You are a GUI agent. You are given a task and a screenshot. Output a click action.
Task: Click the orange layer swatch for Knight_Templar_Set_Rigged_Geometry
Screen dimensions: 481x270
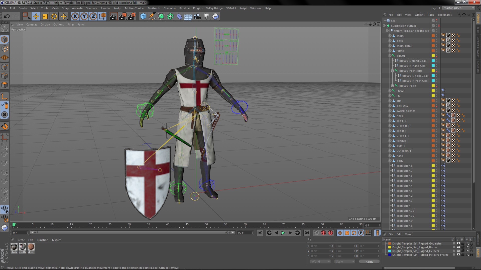[390, 243]
